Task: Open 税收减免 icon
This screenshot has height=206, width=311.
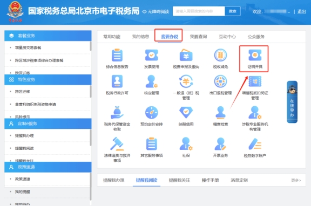Action: [220, 55]
